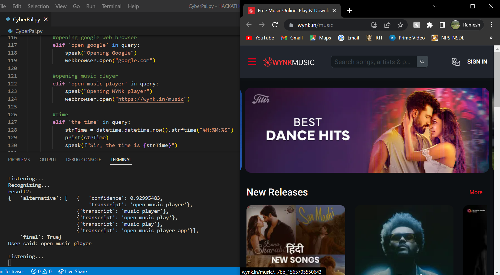Open Live Share in the status bar
Screen dimensions: 500x275
[x=73, y=271]
